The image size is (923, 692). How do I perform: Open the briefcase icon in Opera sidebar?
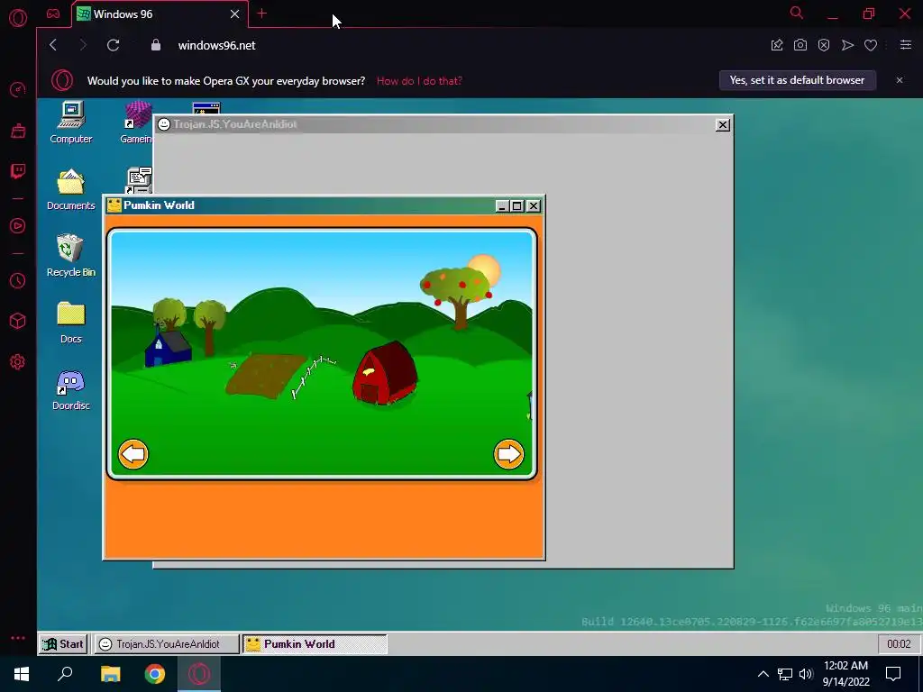coord(18,131)
